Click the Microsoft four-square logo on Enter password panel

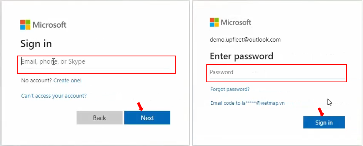[x=214, y=22]
